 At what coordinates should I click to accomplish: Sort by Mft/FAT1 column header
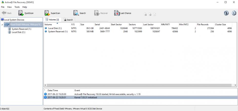coord(169,24)
